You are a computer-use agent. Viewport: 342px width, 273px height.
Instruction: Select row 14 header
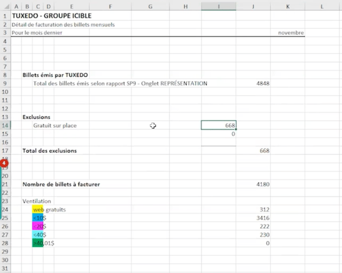click(x=5, y=125)
